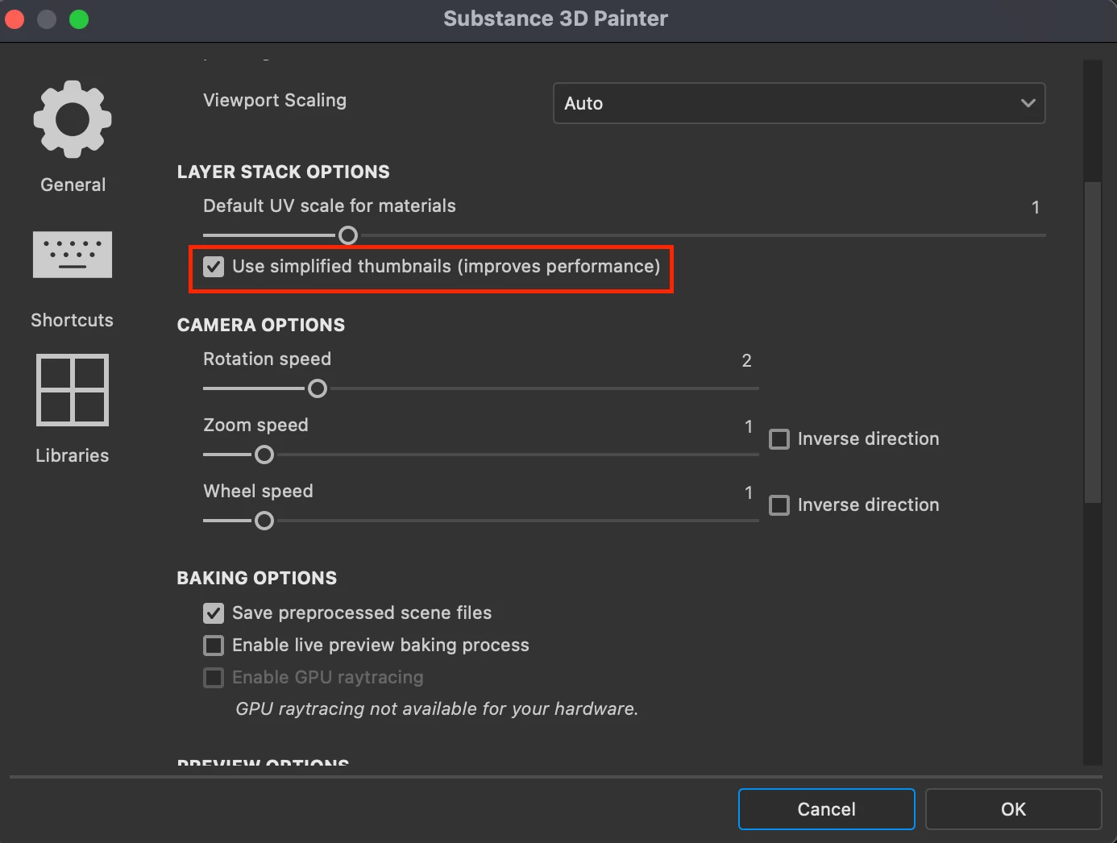The width and height of the screenshot is (1117, 843).
Task: Select the Libraries tab label
Action: 73,455
